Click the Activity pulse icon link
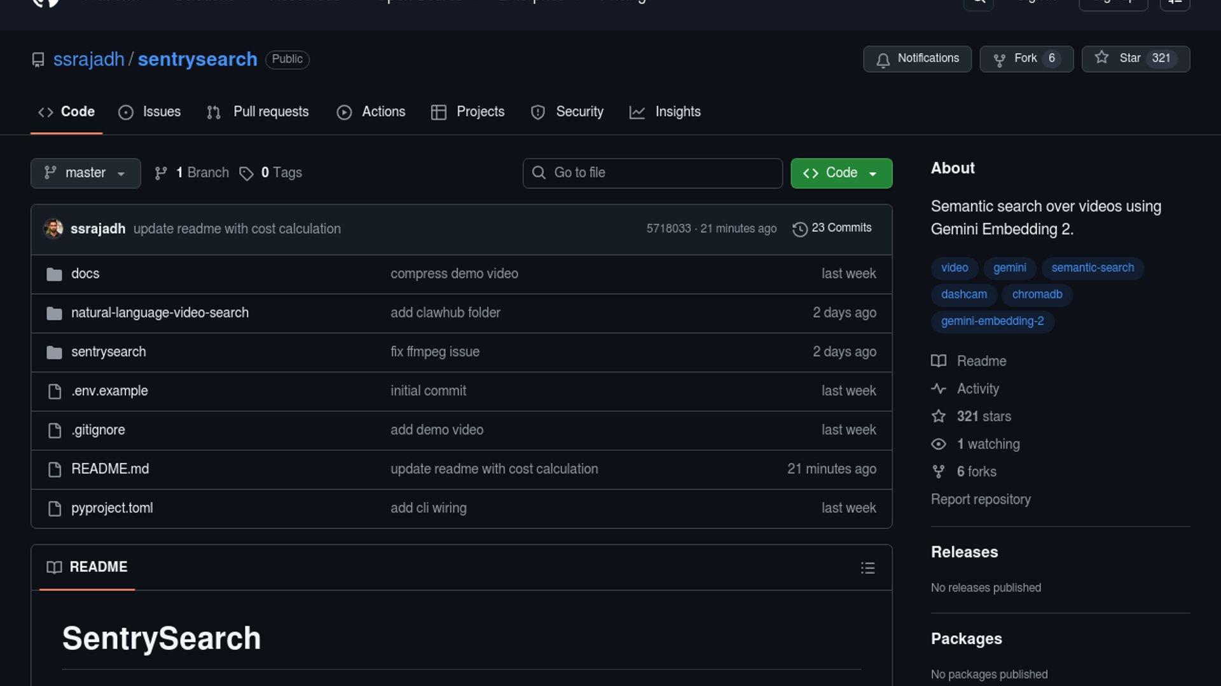This screenshot has height=686, width=1221. [x=939, y=389]
